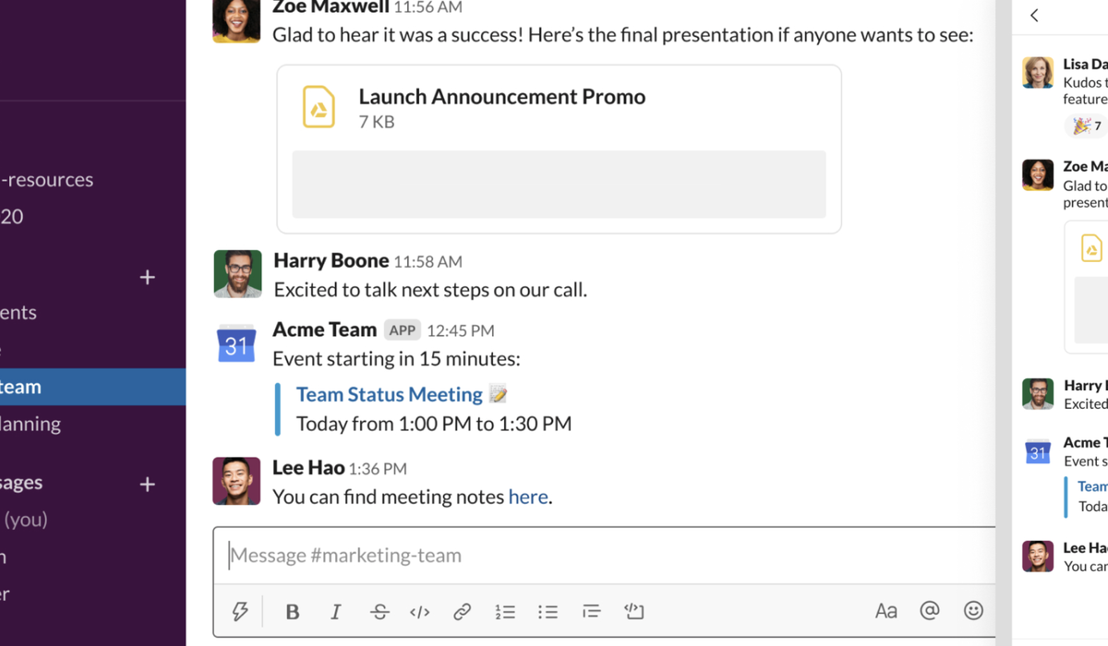1108x646 pixels.
Task: Toggle bold formatting in composer
Action: [293, 611]
